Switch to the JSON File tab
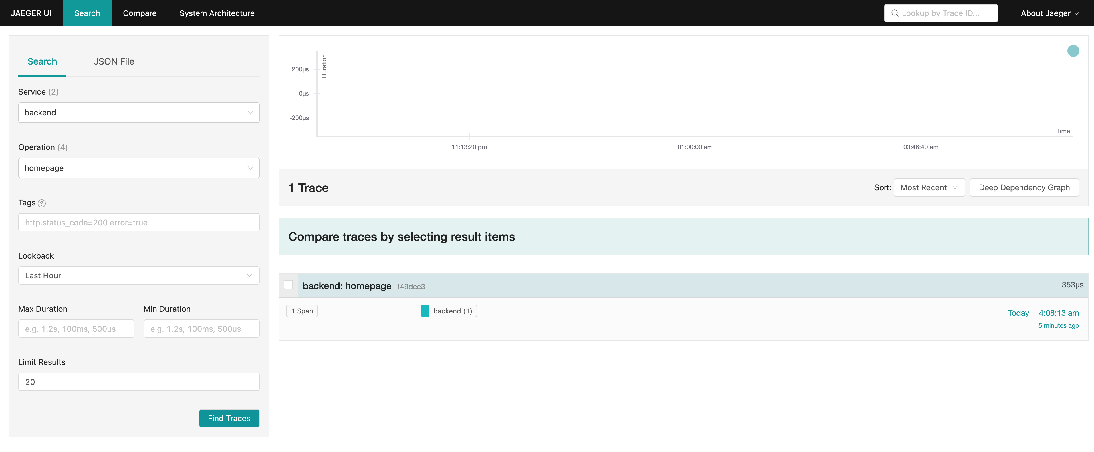This screenshot has width=1094, height=452. point(114,61)
